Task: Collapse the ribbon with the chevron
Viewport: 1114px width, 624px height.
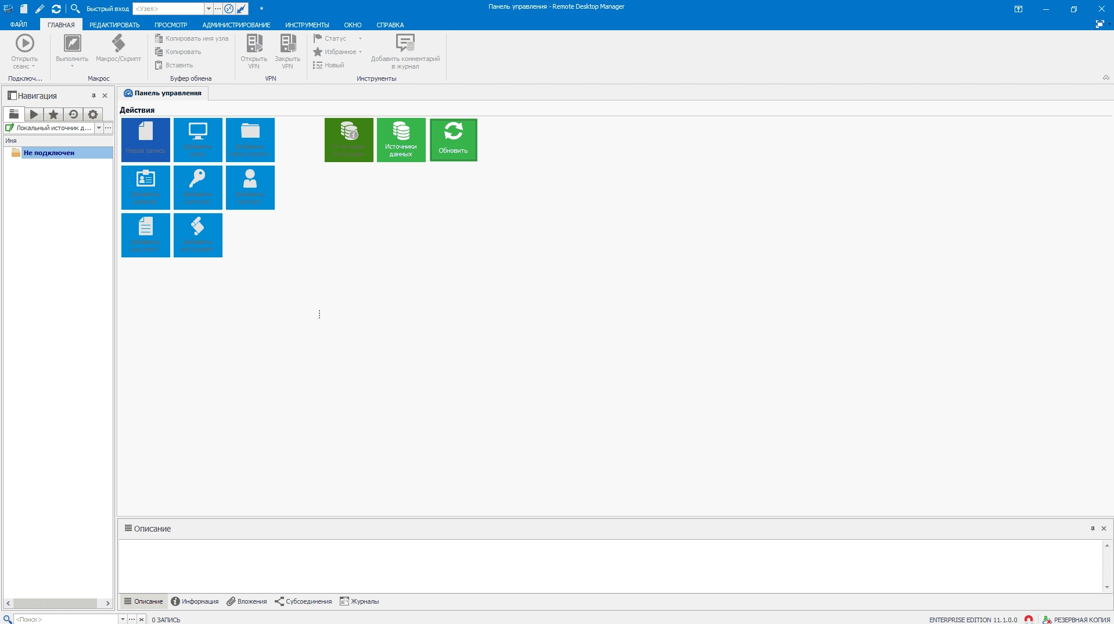Action: 1106,77
